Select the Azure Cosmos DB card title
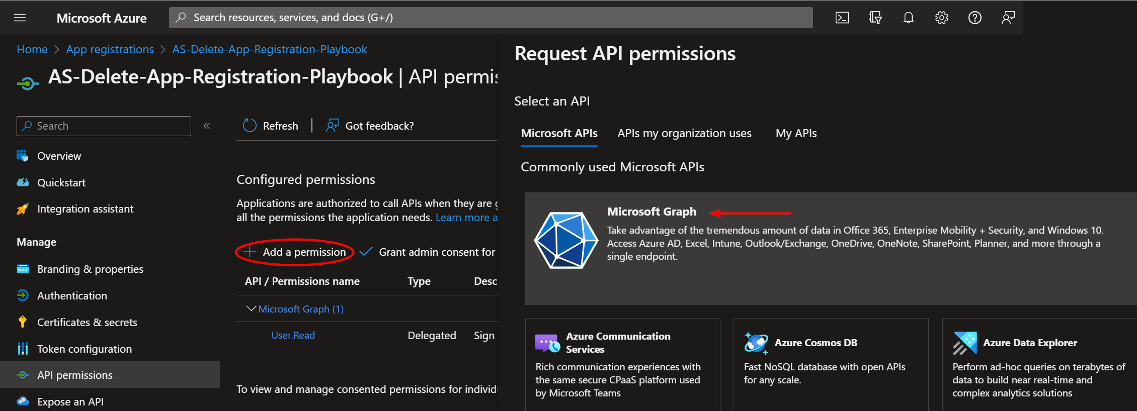The height and width of the screenshot is (411, 1137). 816,343
